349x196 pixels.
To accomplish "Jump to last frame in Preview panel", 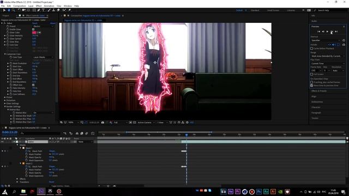I will pos(336,32).
